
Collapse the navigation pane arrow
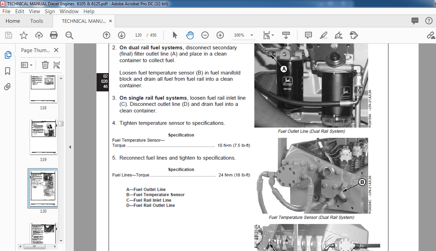click(x=70, y=147)
